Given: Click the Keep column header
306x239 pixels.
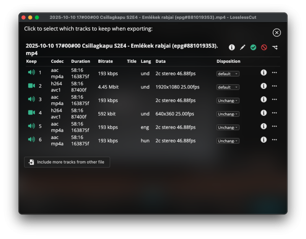Looking at the screenshot, I should click(x=31, y=61).
